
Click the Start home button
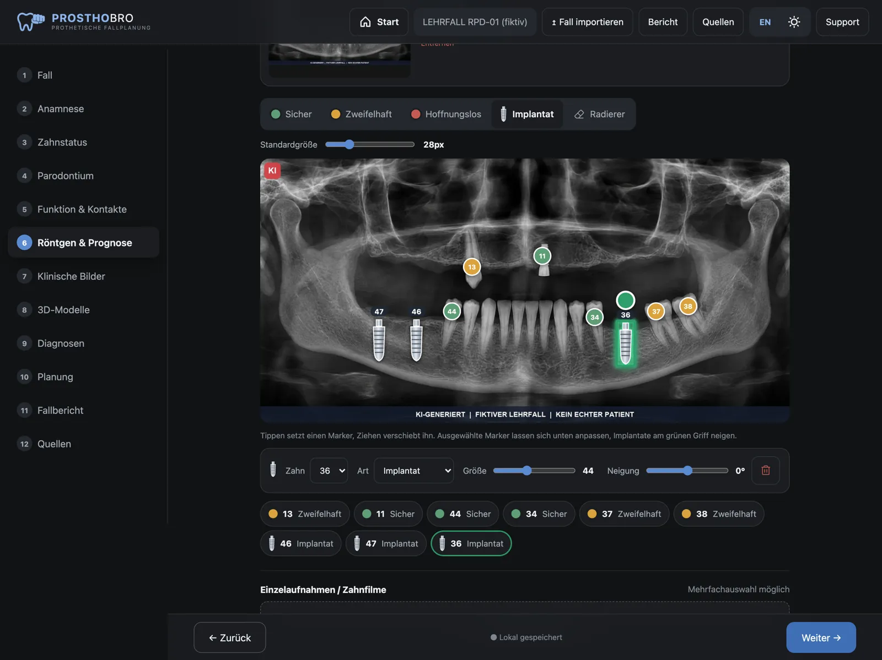379,22
